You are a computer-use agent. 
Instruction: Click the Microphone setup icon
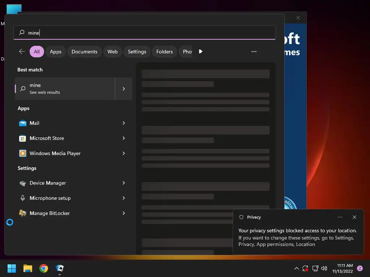[23, 198]
